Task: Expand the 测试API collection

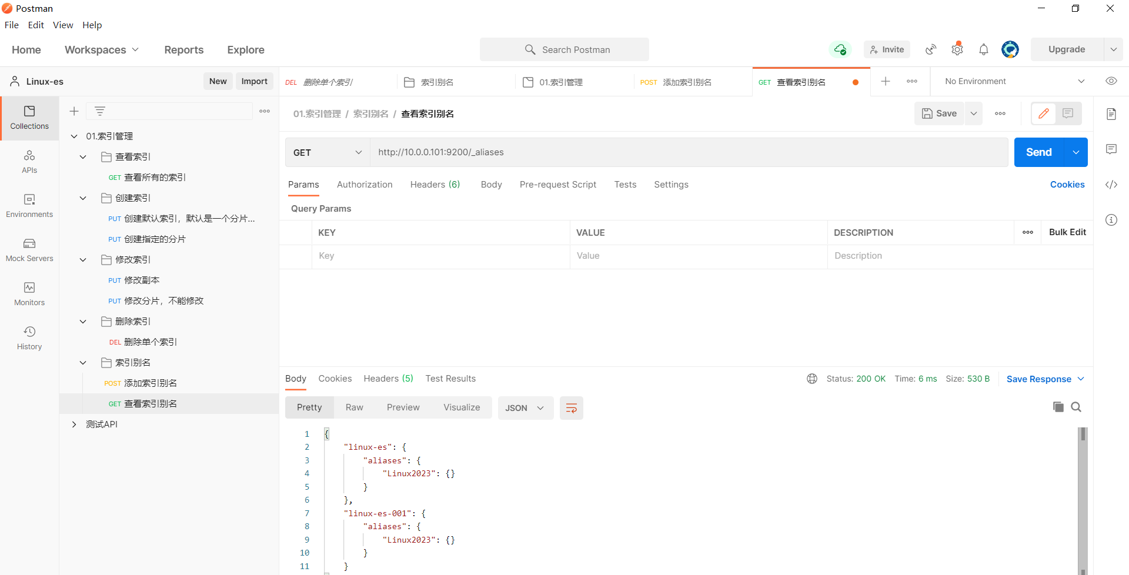Action: pos(74,424)
